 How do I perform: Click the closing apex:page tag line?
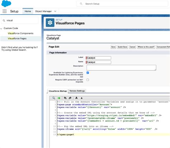(66, 134)
